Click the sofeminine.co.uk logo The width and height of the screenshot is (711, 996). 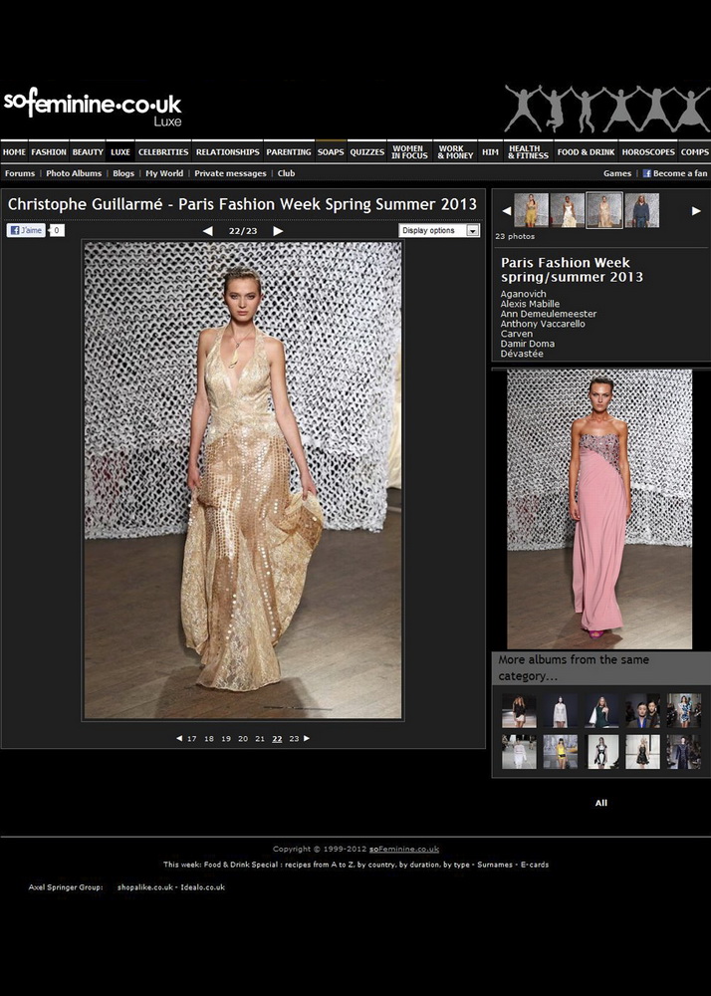pos(92,107)
